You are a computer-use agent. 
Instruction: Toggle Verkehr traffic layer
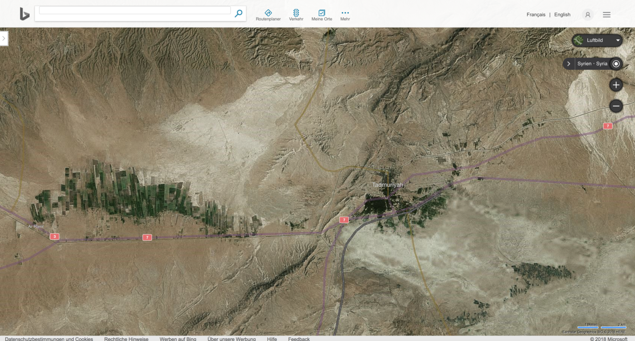(296, 15)
